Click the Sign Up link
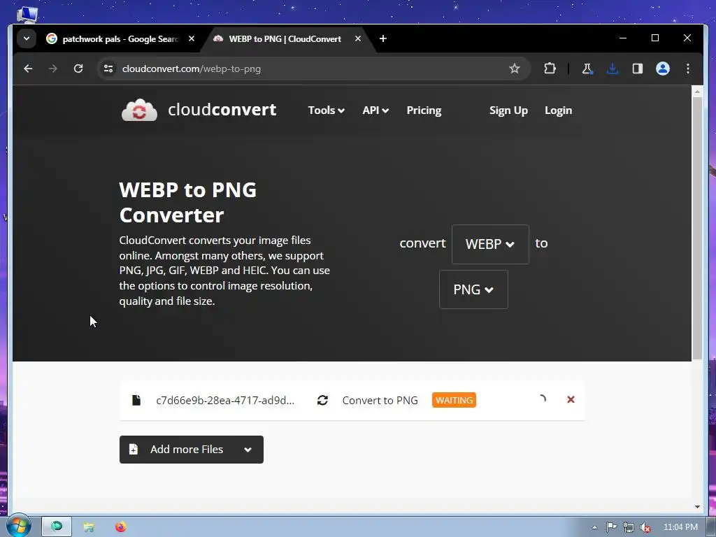 (x=508, y=110)
